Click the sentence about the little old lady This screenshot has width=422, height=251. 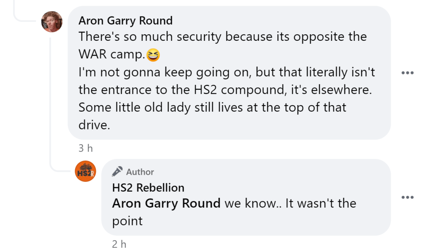212,108
